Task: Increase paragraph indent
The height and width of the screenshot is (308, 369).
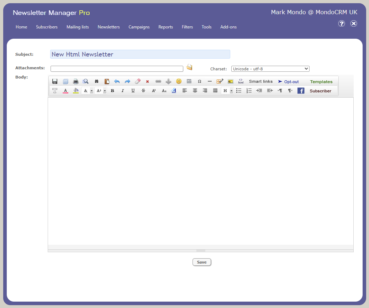Action: [x=259, y=91]
